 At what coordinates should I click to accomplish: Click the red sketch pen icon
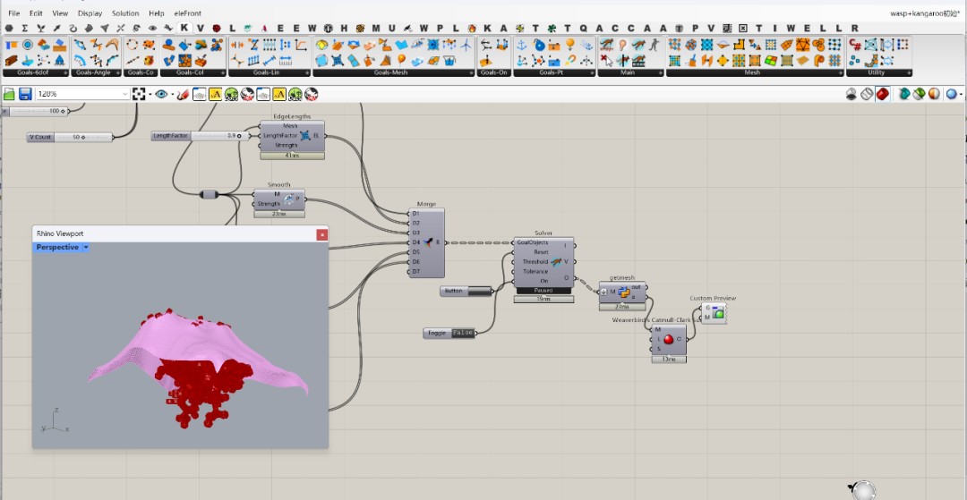tap(182, 94)
